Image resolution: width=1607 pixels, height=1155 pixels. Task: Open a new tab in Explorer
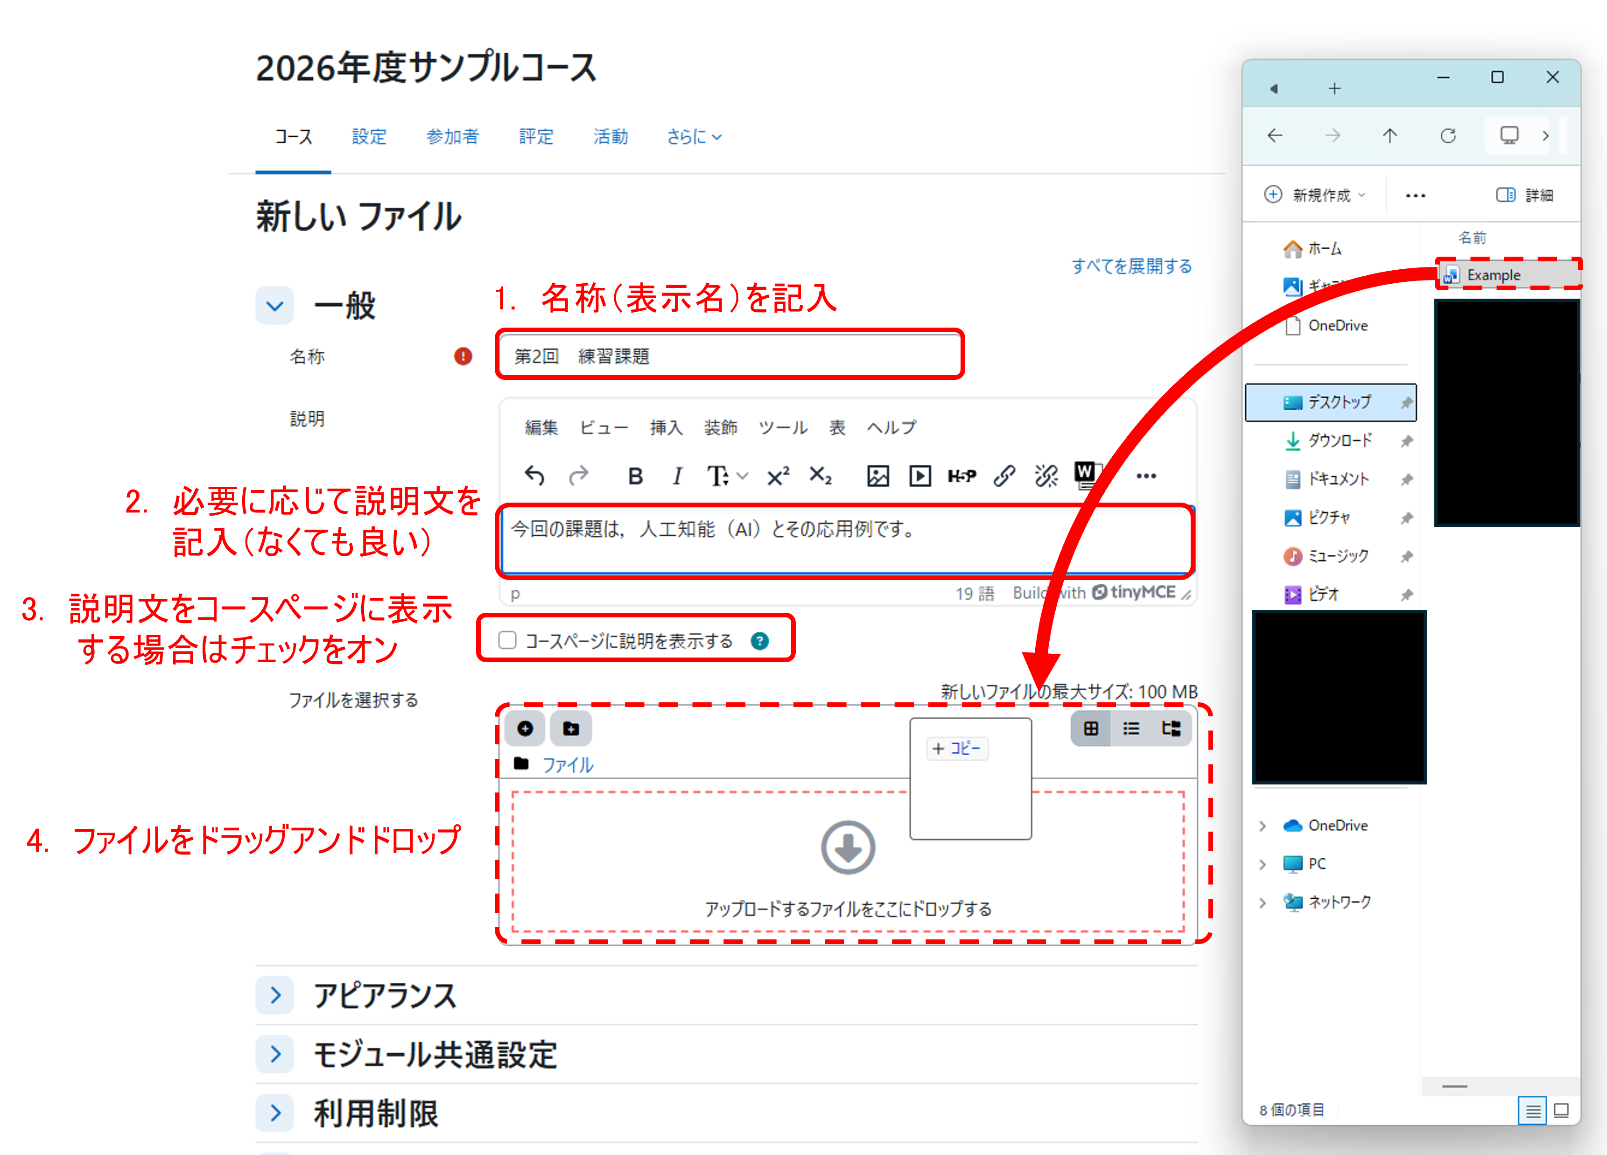tap(1335, 89)
